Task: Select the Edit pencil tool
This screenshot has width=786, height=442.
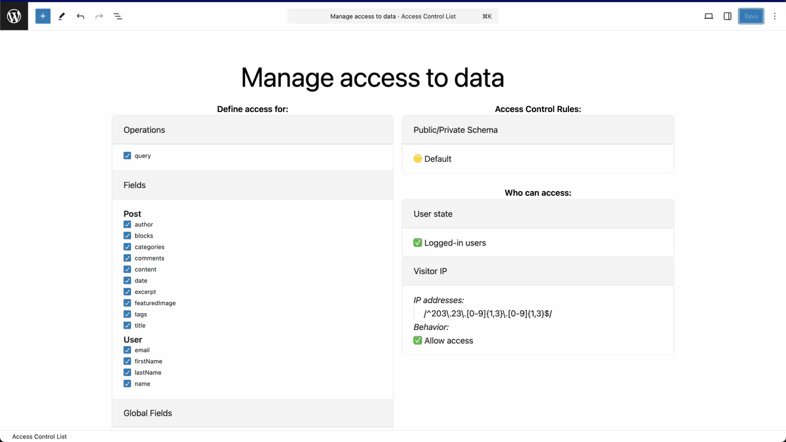Action: tap(62, 16)
